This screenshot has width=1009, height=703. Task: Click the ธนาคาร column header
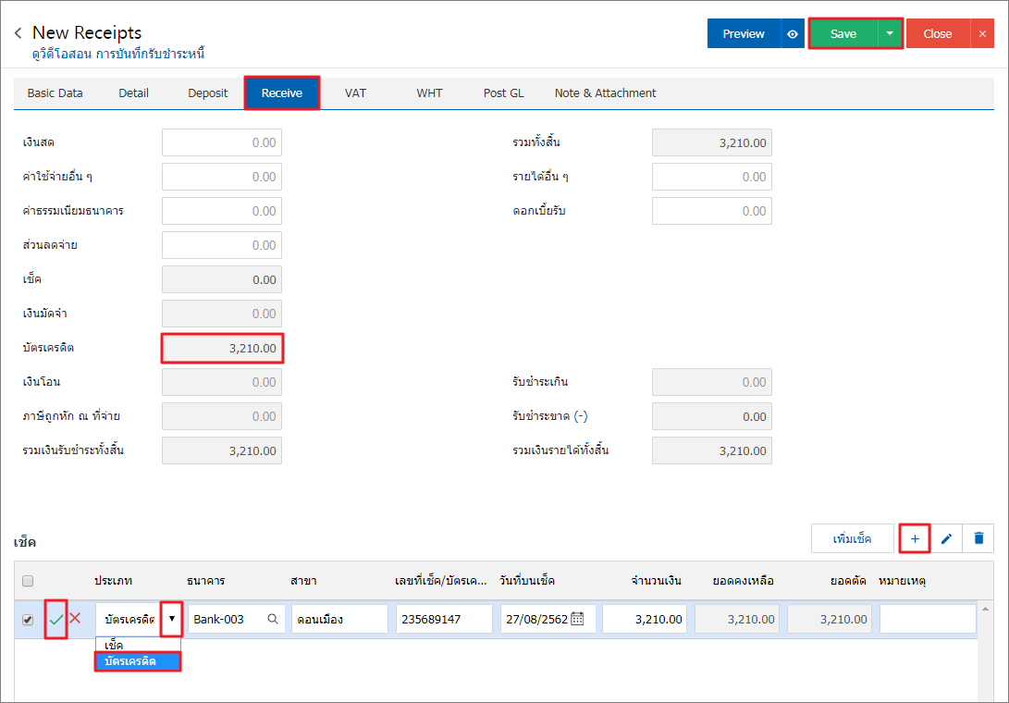(206, 581)
